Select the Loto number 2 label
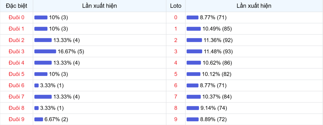Viewport: 323px width, 125px height. (176, 40)
